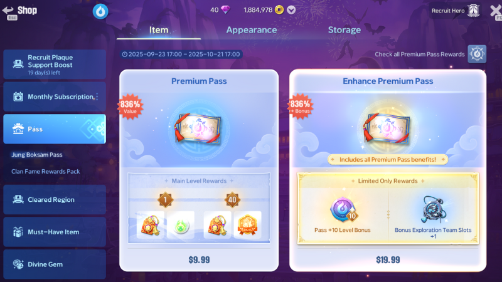Click the gold coin currency icon
Screen dimensions: 502x282
point(279,10)
